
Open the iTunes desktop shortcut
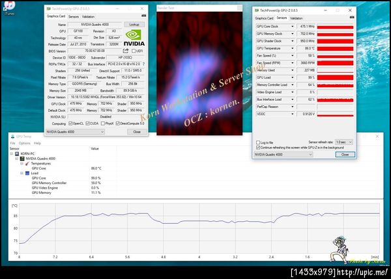pos(10,7)
